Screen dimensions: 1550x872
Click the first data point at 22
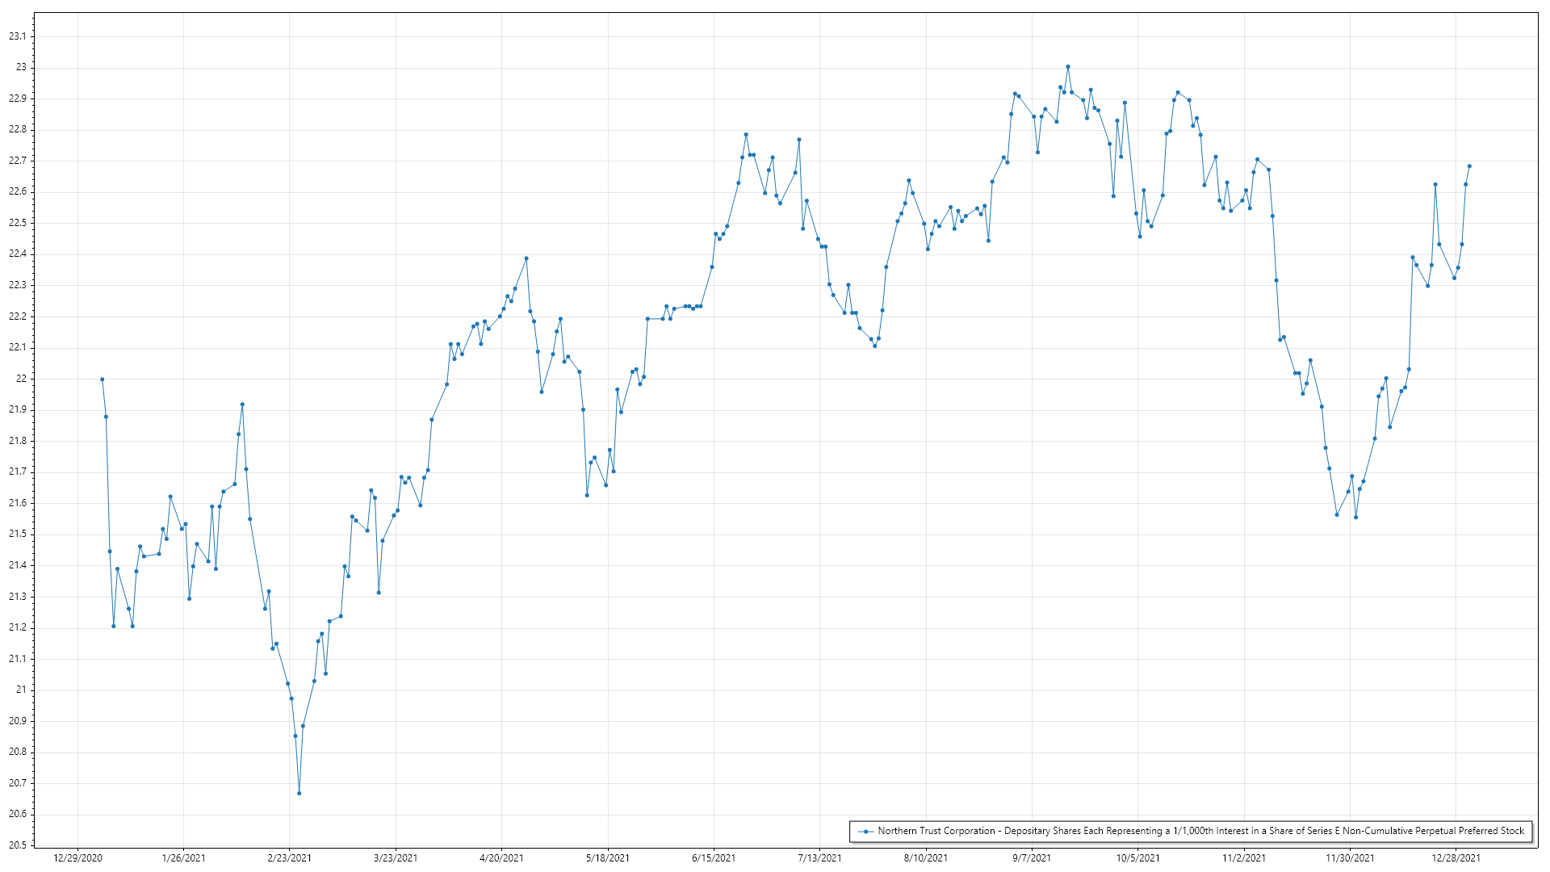pos(102,379)
